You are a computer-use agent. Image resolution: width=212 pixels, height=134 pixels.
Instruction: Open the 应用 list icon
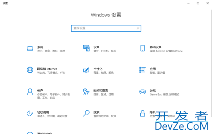(x=143, y=70)
